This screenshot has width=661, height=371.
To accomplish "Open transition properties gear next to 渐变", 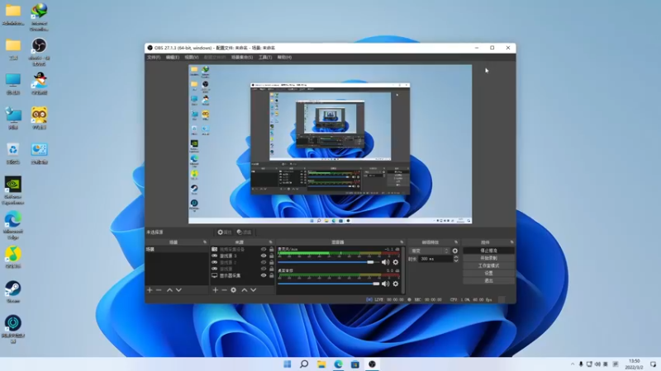I will [455, 251].
